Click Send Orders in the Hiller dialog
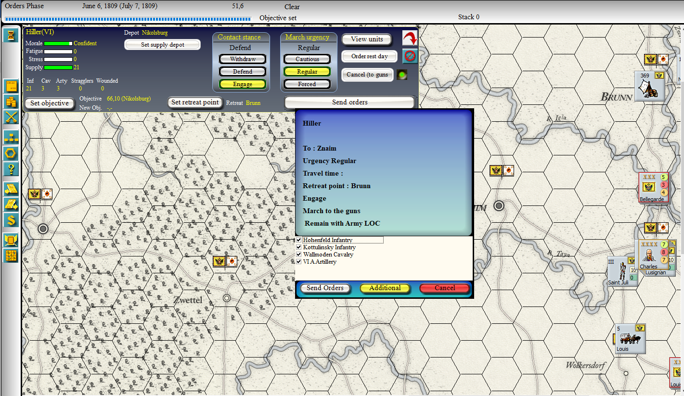684x396 pixels. pyautogui.click(x=325, y=288)
